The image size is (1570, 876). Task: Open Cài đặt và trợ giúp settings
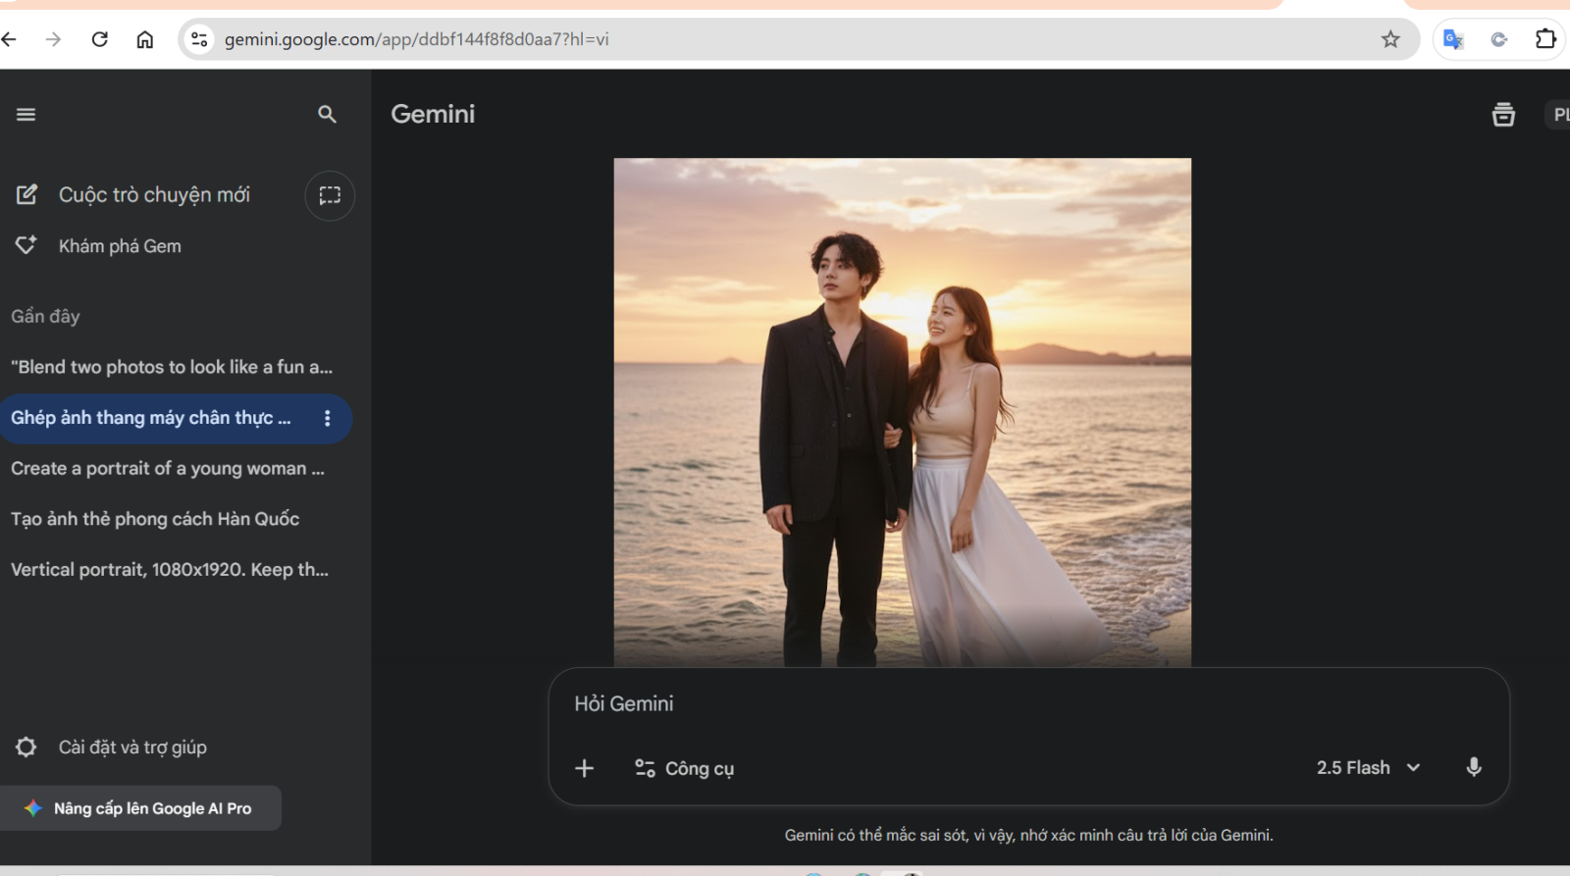click(x=131, y=747)
